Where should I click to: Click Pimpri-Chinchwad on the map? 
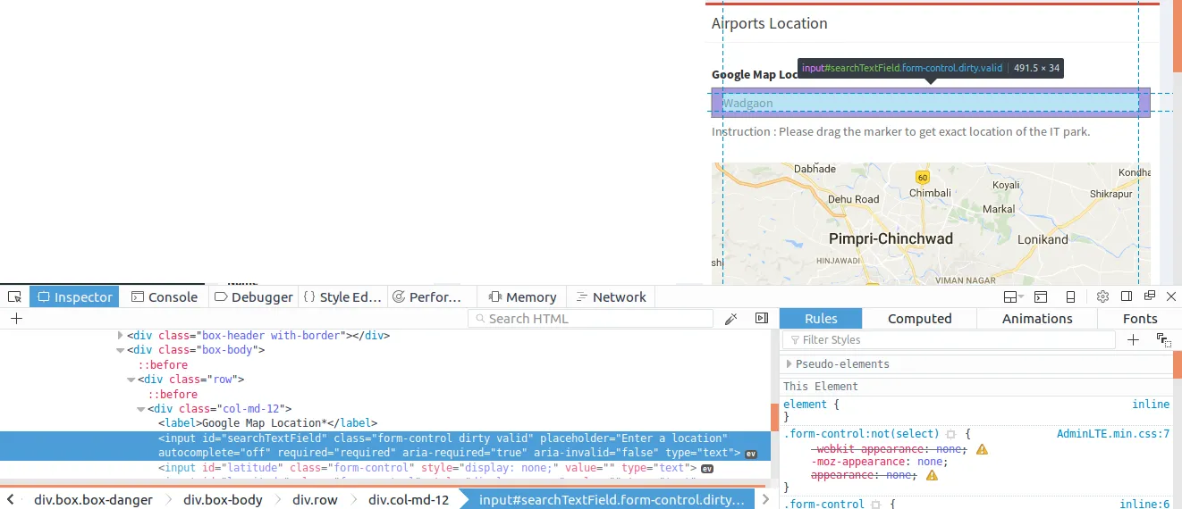pos(891,238)
